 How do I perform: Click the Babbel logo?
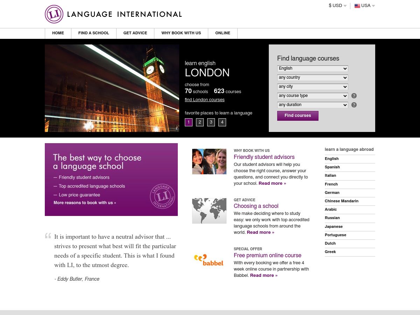point(209,260)
